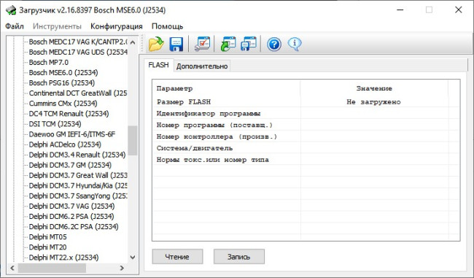Select Bosch MEDC17 VAG UDS (J2534)
Screen dimensions: 474x278
pyautogui.click(x=78, y=52)
